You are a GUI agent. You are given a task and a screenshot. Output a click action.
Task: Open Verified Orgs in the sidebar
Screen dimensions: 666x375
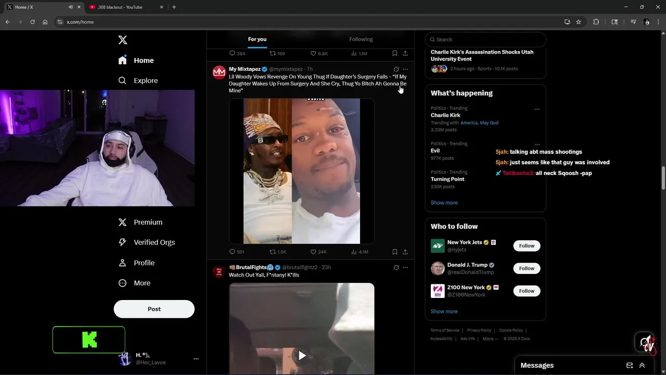pos(146,242)
